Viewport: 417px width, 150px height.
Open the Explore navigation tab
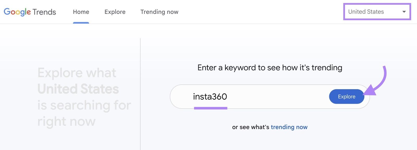[115, 12]
